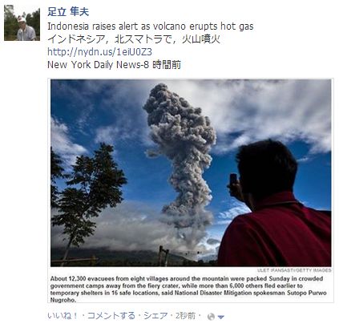Click コメントする to comment on the post
The height and width of the screenshot is (324, 339).
pyautogui.click(x=111, y=316)
